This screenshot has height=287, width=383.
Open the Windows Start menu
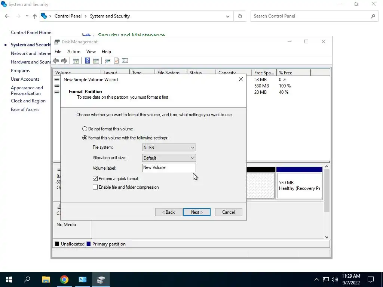tap(9, 280)
